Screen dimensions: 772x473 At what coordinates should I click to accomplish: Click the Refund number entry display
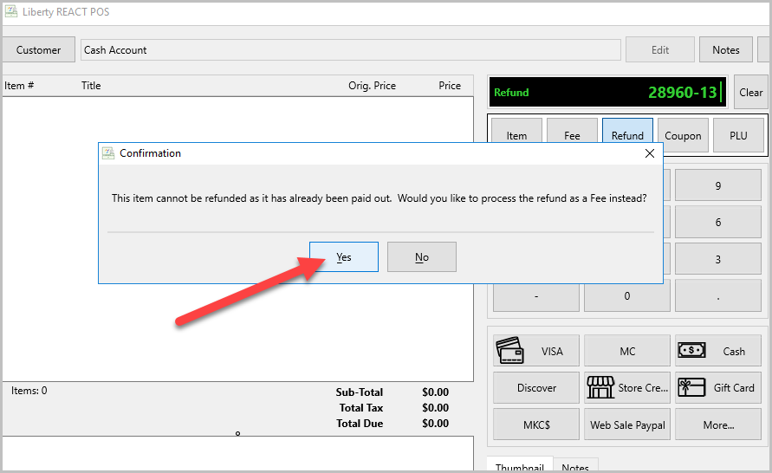(608, 92)
